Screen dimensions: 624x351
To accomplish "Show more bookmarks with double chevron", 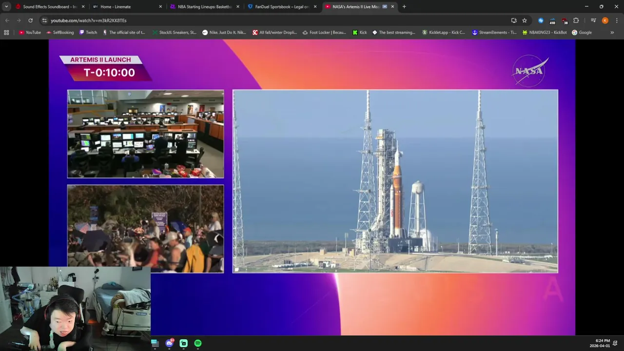I will 612,33.
